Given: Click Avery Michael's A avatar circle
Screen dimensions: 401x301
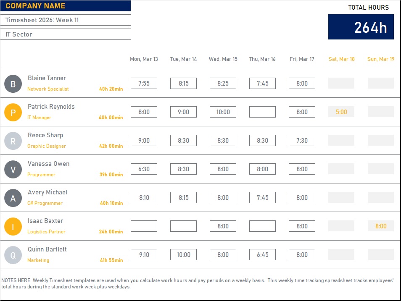Looking at the screenshot, I should click(13, 198).
